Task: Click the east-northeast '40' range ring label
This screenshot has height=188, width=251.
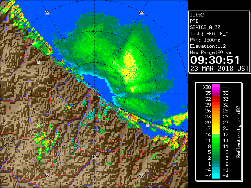Action: click(x=149, y=63)
